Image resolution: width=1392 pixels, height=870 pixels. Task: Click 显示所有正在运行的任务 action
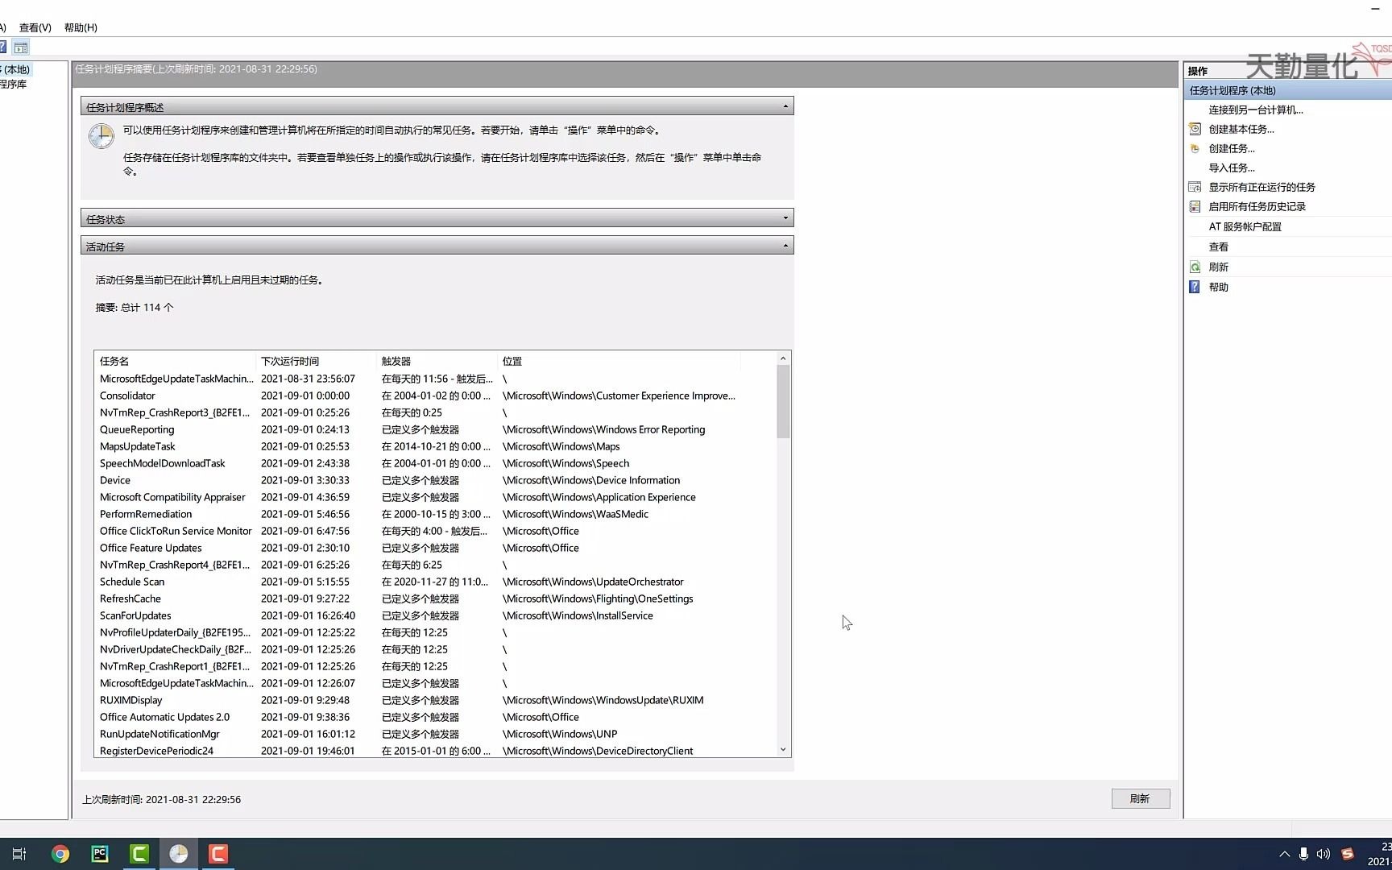tap(1261, 187)
